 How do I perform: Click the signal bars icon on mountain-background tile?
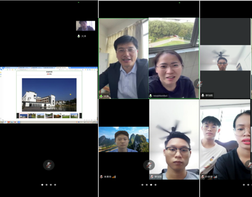click(x=114, y=177)
